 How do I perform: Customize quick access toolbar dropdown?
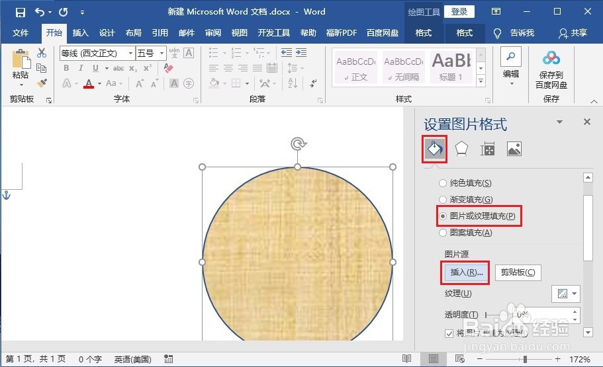tap(82, 13)
